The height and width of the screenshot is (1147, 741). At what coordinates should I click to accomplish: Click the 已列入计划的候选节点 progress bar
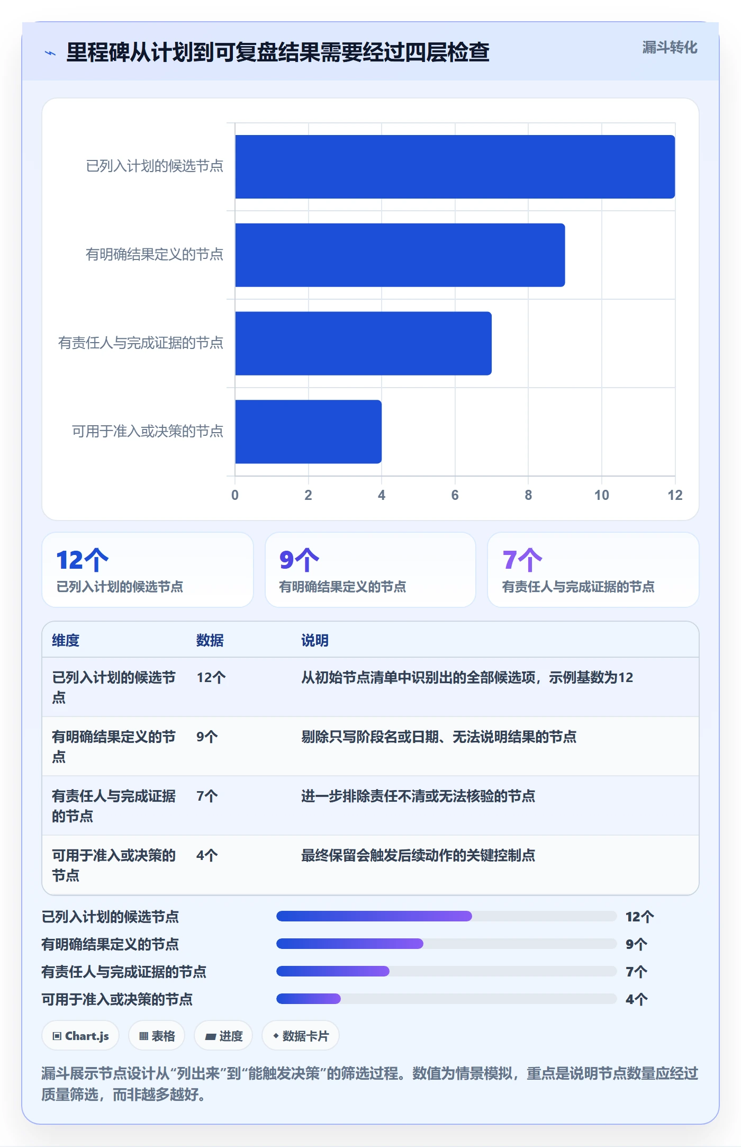point(446,916)
